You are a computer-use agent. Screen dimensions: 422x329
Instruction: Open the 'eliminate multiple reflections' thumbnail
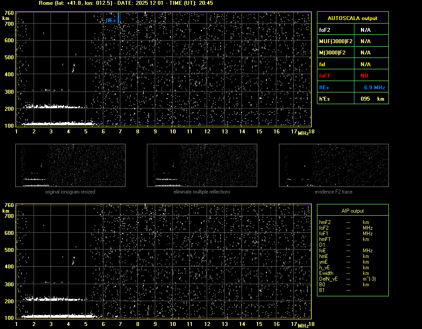click(202, 166)
